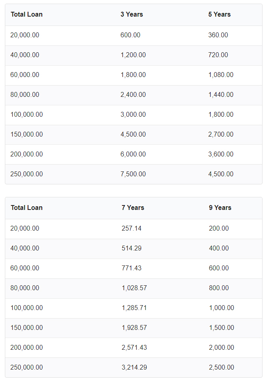Click the 7 Years column header
This screenshot has width=267, height=385.
tap(133, 207)
